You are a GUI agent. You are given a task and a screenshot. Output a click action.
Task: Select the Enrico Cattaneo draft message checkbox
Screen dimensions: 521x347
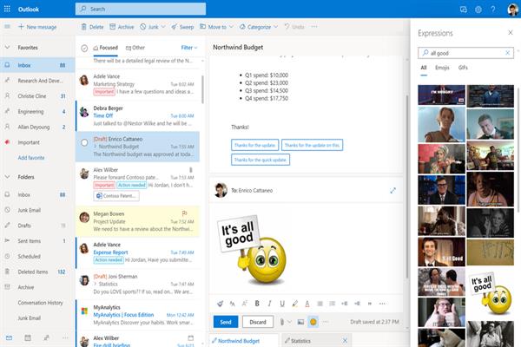coord(84,141)
